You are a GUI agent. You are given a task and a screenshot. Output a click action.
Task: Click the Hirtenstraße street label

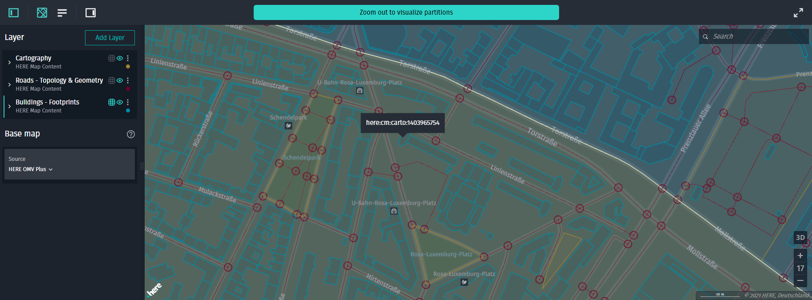tap(383, 284)
